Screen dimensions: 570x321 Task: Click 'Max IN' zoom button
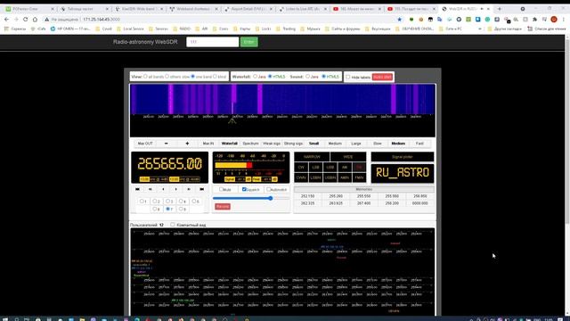click(x=208, y=144)
